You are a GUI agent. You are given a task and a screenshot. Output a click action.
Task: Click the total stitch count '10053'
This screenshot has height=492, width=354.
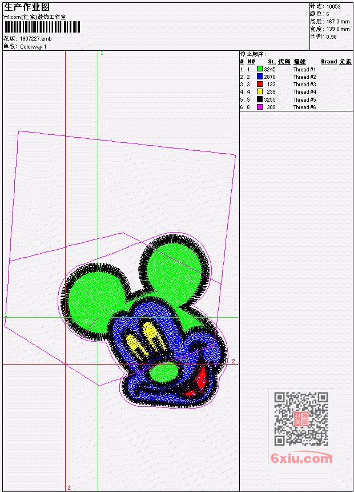point(333,7)
